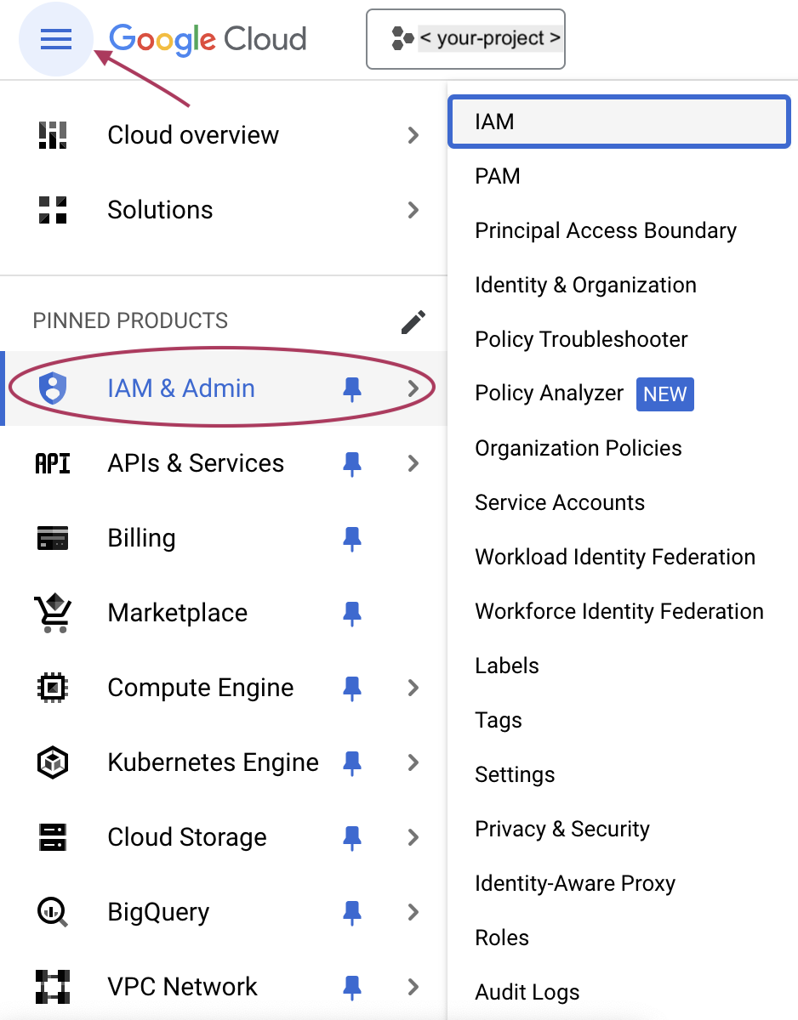This screenshot has height=1020, width=798.
Task: Click the APIs & Services API icon
Action: (x=53, y=463)
